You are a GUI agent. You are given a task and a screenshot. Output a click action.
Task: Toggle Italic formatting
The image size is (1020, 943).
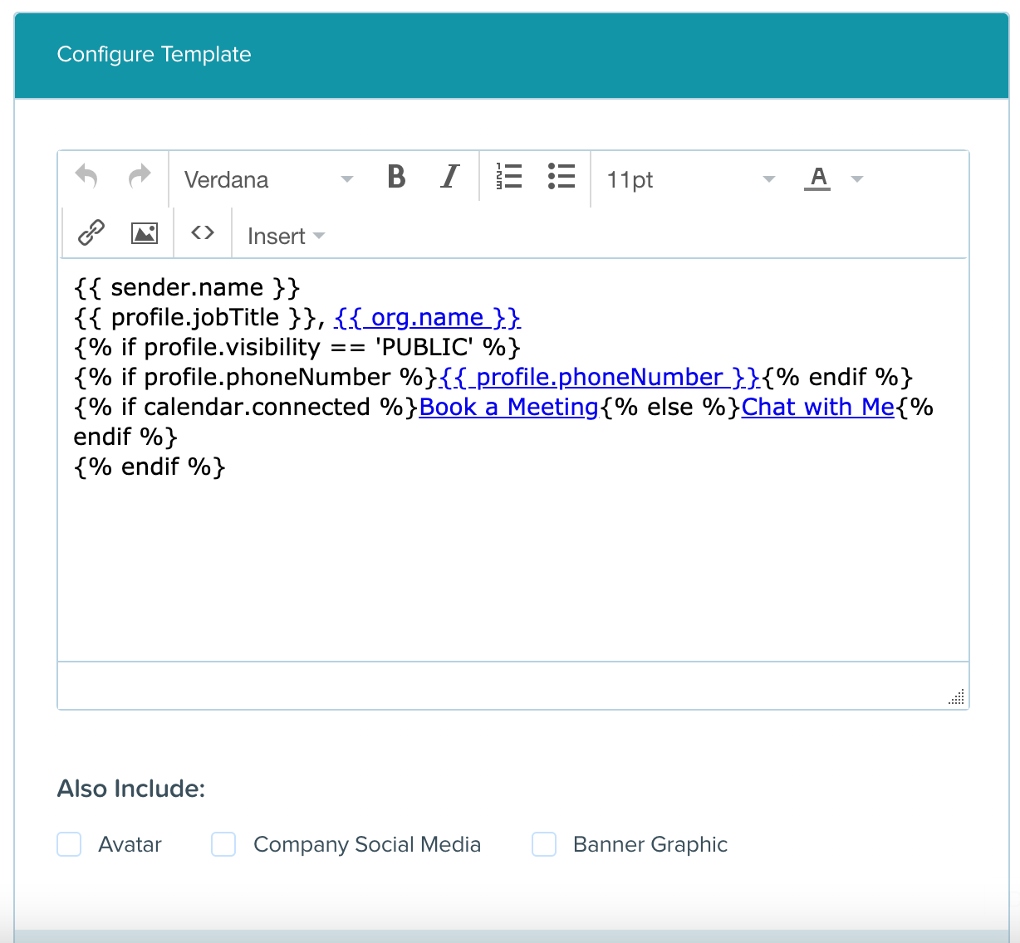pyautogui.click(x=449, y=177)
